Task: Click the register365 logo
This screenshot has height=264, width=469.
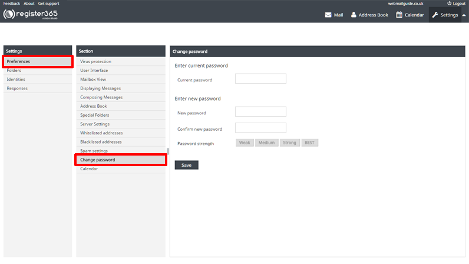Action: click(30, 14)
